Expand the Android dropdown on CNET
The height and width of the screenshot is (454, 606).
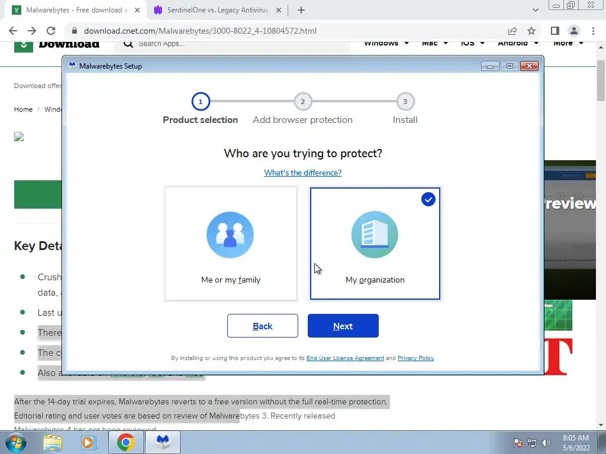pyautogui.click(x=518, y=44)
